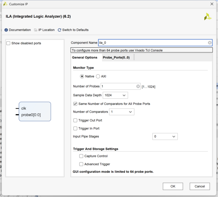
Task: Switch to the Probe_Ports(0..0) tab
Action: (116, 58)
